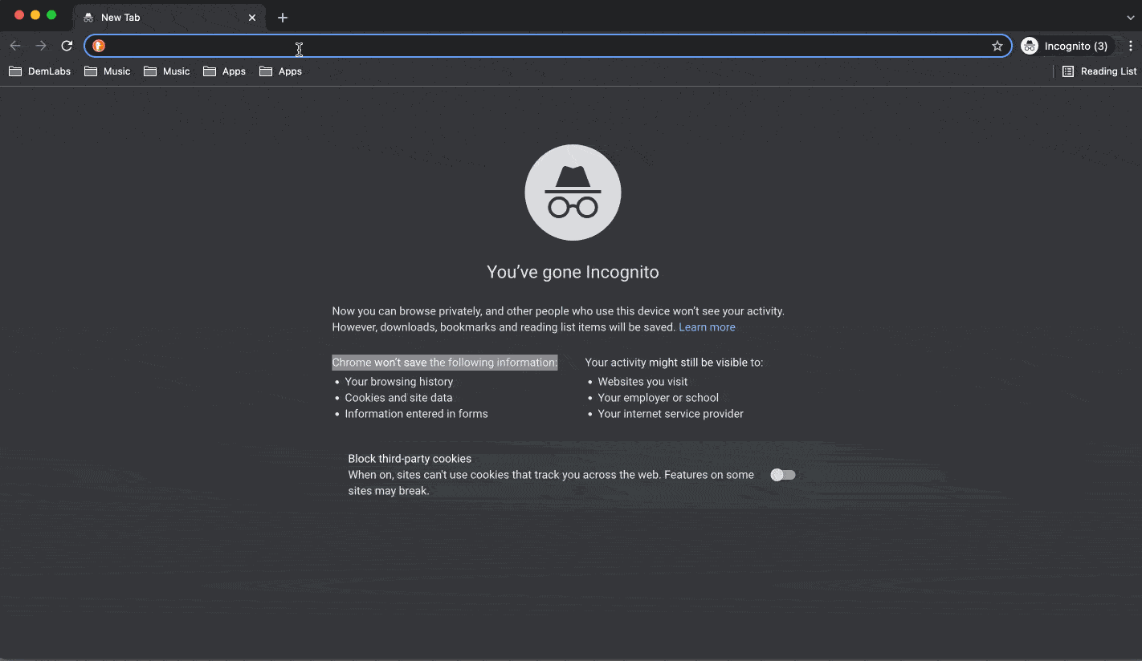Click highlighted "Chrome won't save the following information" text
Screen dimensions: 1142x661
coord(445,363)
